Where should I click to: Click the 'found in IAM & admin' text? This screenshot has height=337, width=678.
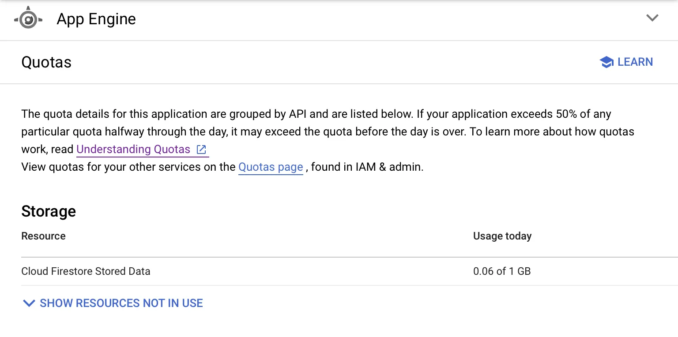(x=367, y=167)
